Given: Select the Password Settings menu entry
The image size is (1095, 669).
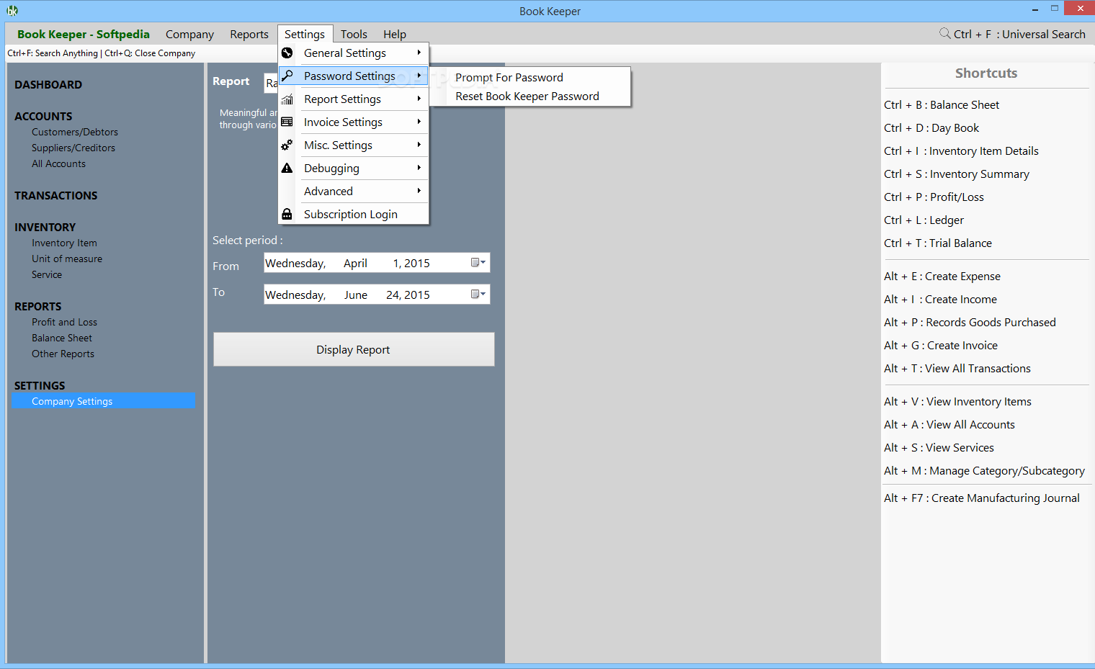Looking at the screenshot, I should tap(354, 76).
